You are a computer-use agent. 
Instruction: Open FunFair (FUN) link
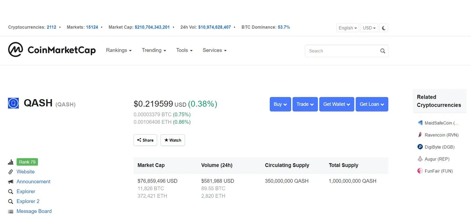pos(439,171)
